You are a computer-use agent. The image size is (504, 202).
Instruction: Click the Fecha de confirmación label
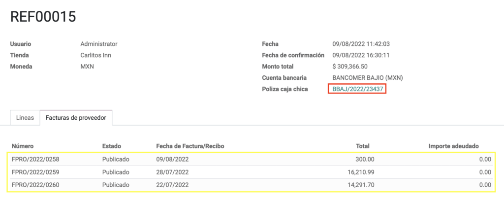coord(293,55)
